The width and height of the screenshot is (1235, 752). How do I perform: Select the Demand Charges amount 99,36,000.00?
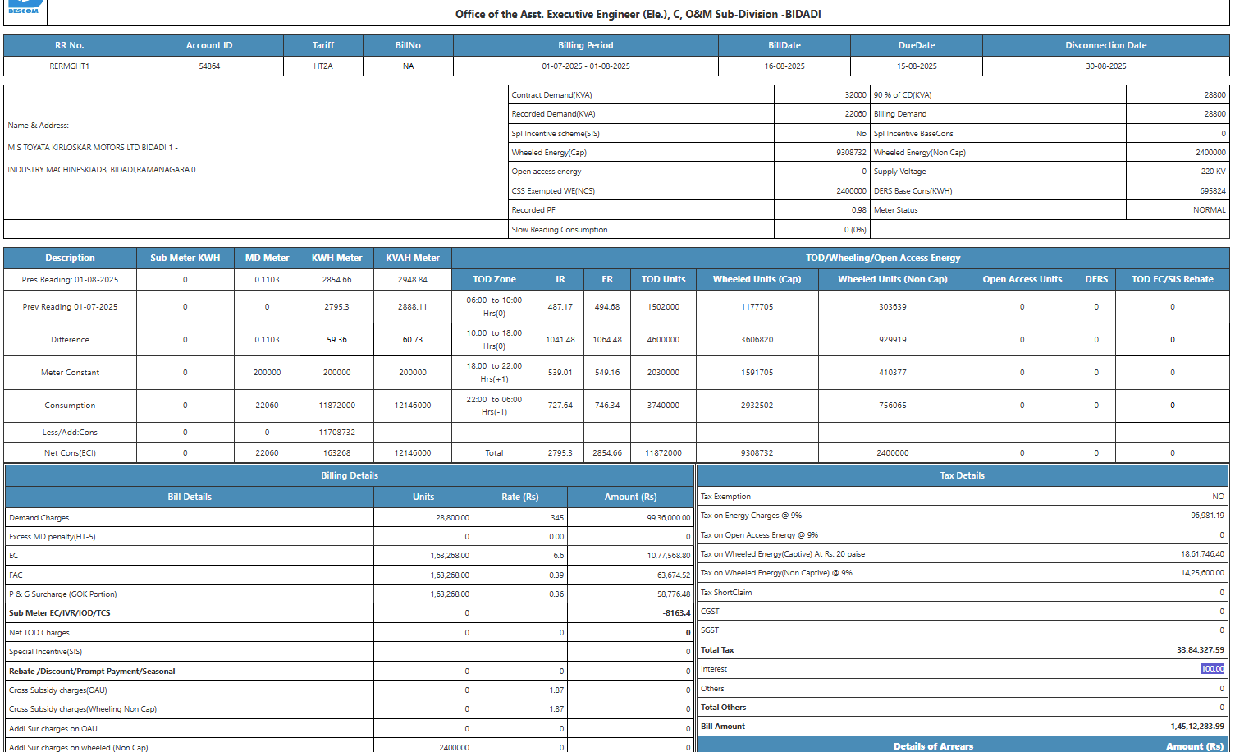click(x=668, y=518)
